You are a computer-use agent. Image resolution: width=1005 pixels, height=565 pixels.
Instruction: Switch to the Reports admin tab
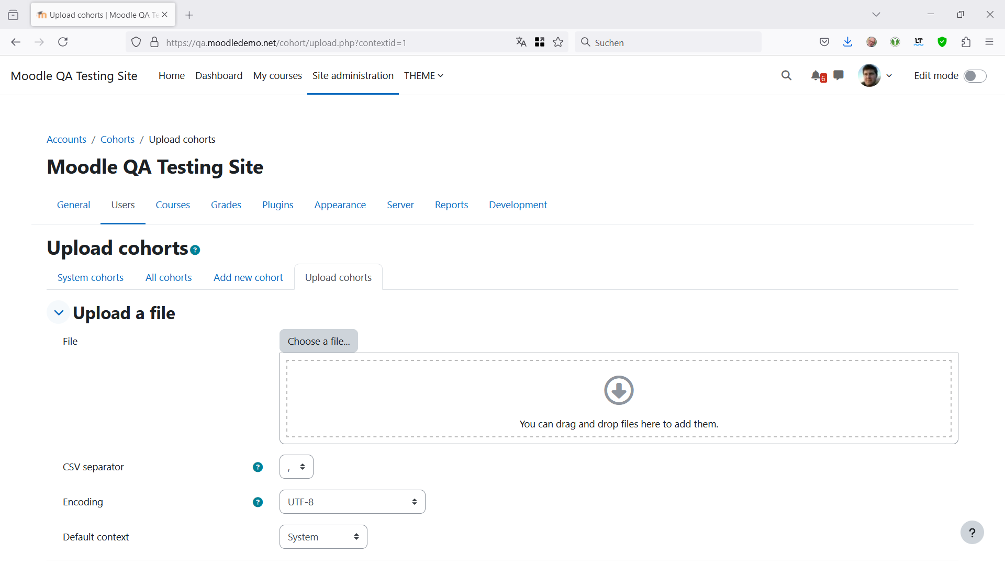(451, 205)
